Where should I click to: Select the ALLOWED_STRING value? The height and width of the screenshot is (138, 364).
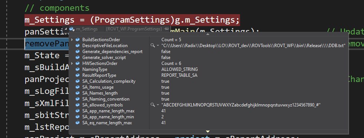coord(180,69)
